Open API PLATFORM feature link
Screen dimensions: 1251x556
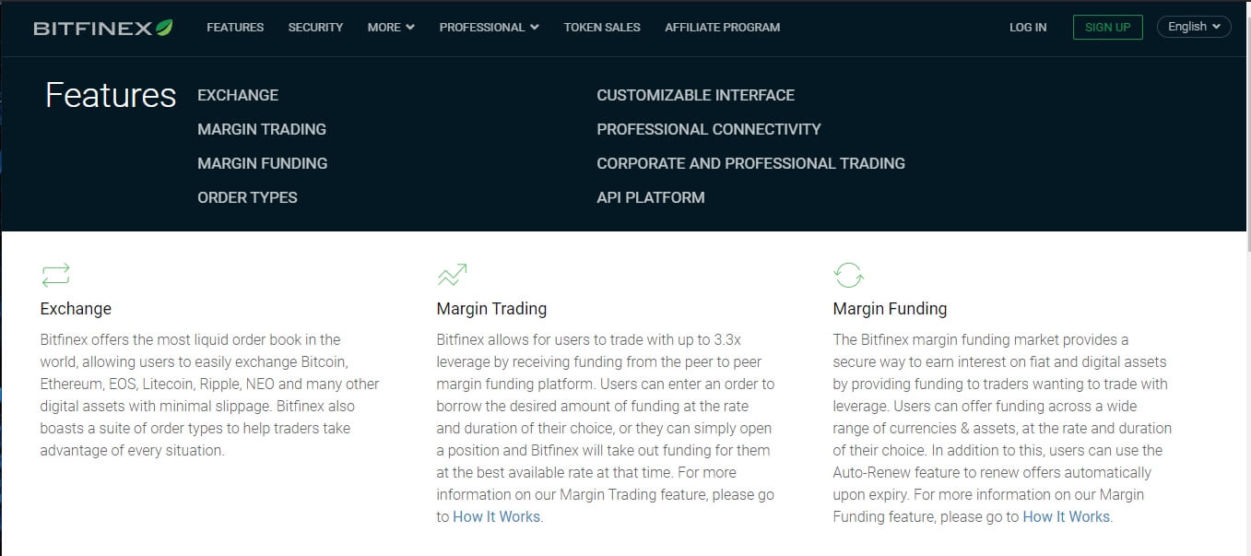pos(651,197)
